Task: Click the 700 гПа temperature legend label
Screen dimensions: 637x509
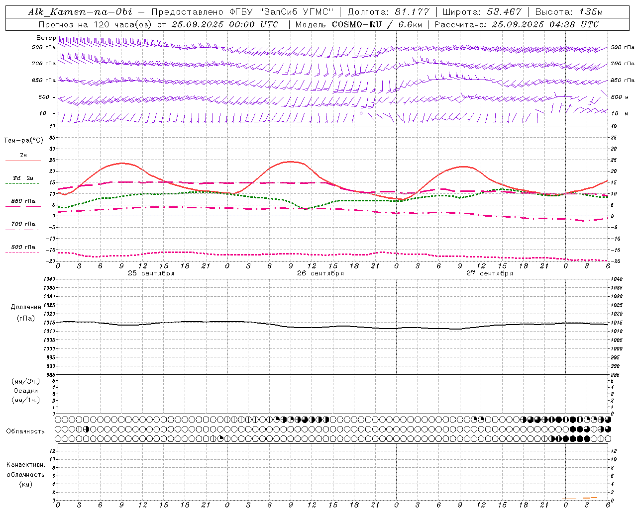Action: click(23, 224)
